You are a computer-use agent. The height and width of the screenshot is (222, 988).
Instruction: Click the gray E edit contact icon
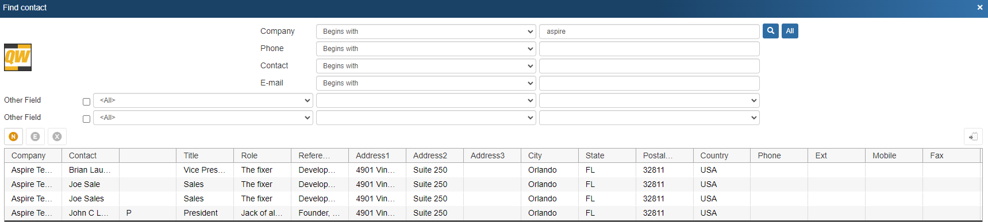point(35,137)
